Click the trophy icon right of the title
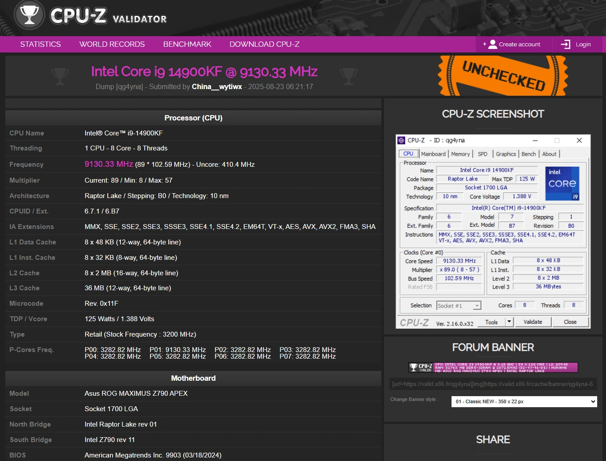Screen dimensions: 606x461 (x=348, y=76)
